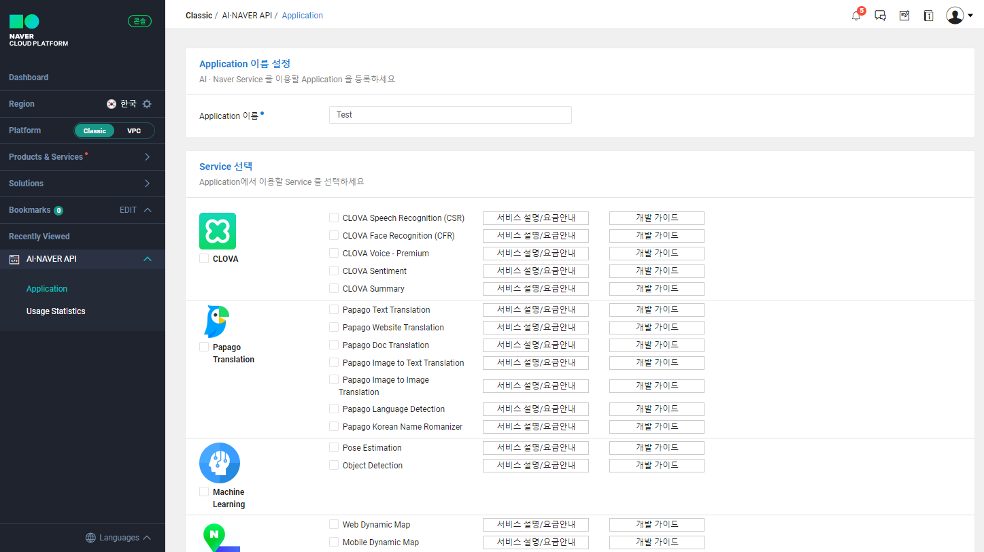Open the info guide icon in header
This screenshot has width=984, height=552.
tap(928, 16)
